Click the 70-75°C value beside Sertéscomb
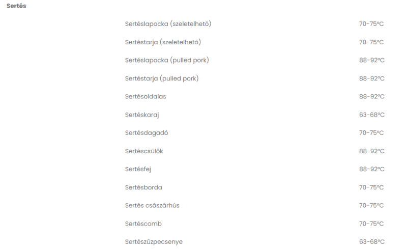The height and width of the screenshot is (249, 407). [x=371, y=224]
